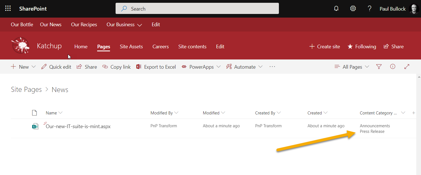Open the settings gear icon

353,9
